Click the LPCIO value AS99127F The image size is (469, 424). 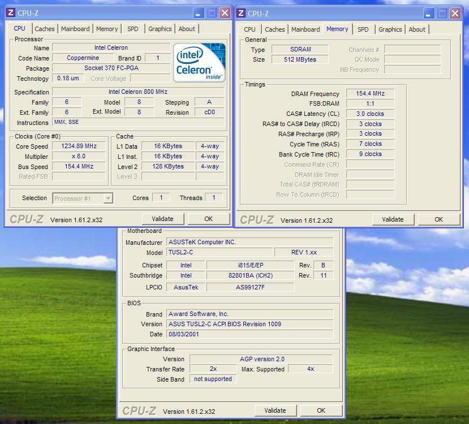tap(251, 287)
